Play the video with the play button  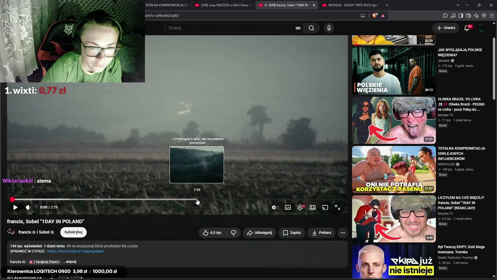[x=15, y=207]
